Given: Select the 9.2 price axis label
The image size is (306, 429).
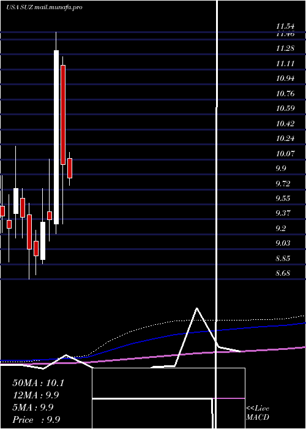Looking at the screenshot, I should tap(281, 228).
